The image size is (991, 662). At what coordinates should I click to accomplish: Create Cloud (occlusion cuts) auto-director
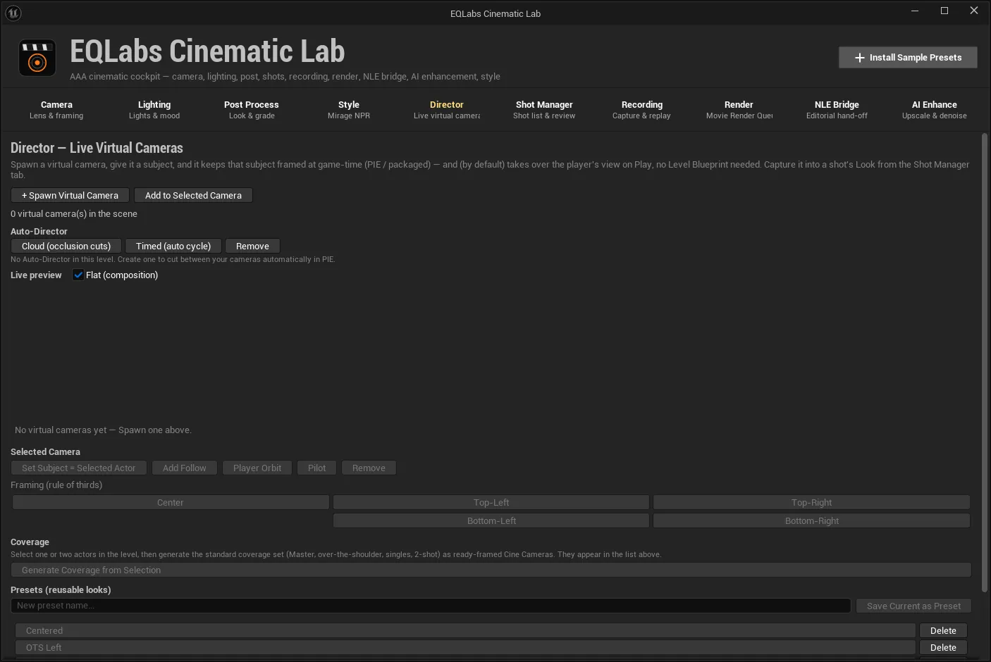66,246
